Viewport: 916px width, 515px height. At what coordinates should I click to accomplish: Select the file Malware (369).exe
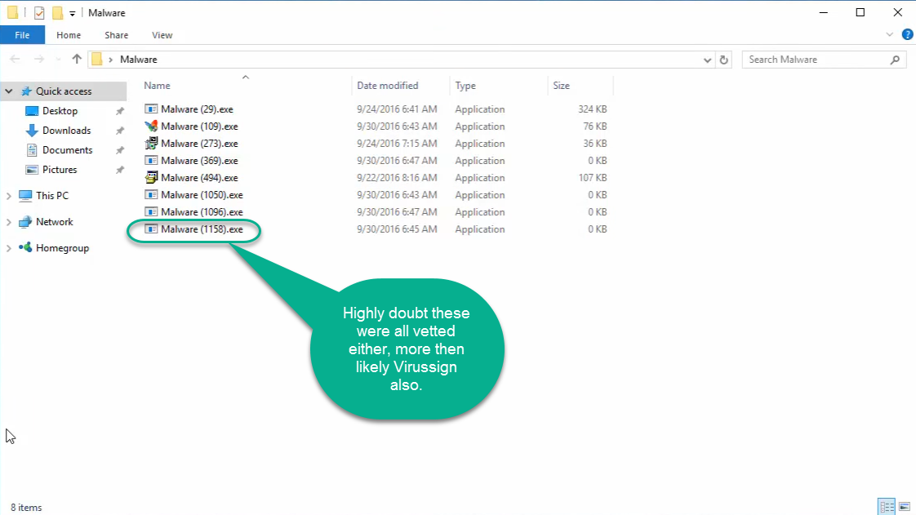199,161
